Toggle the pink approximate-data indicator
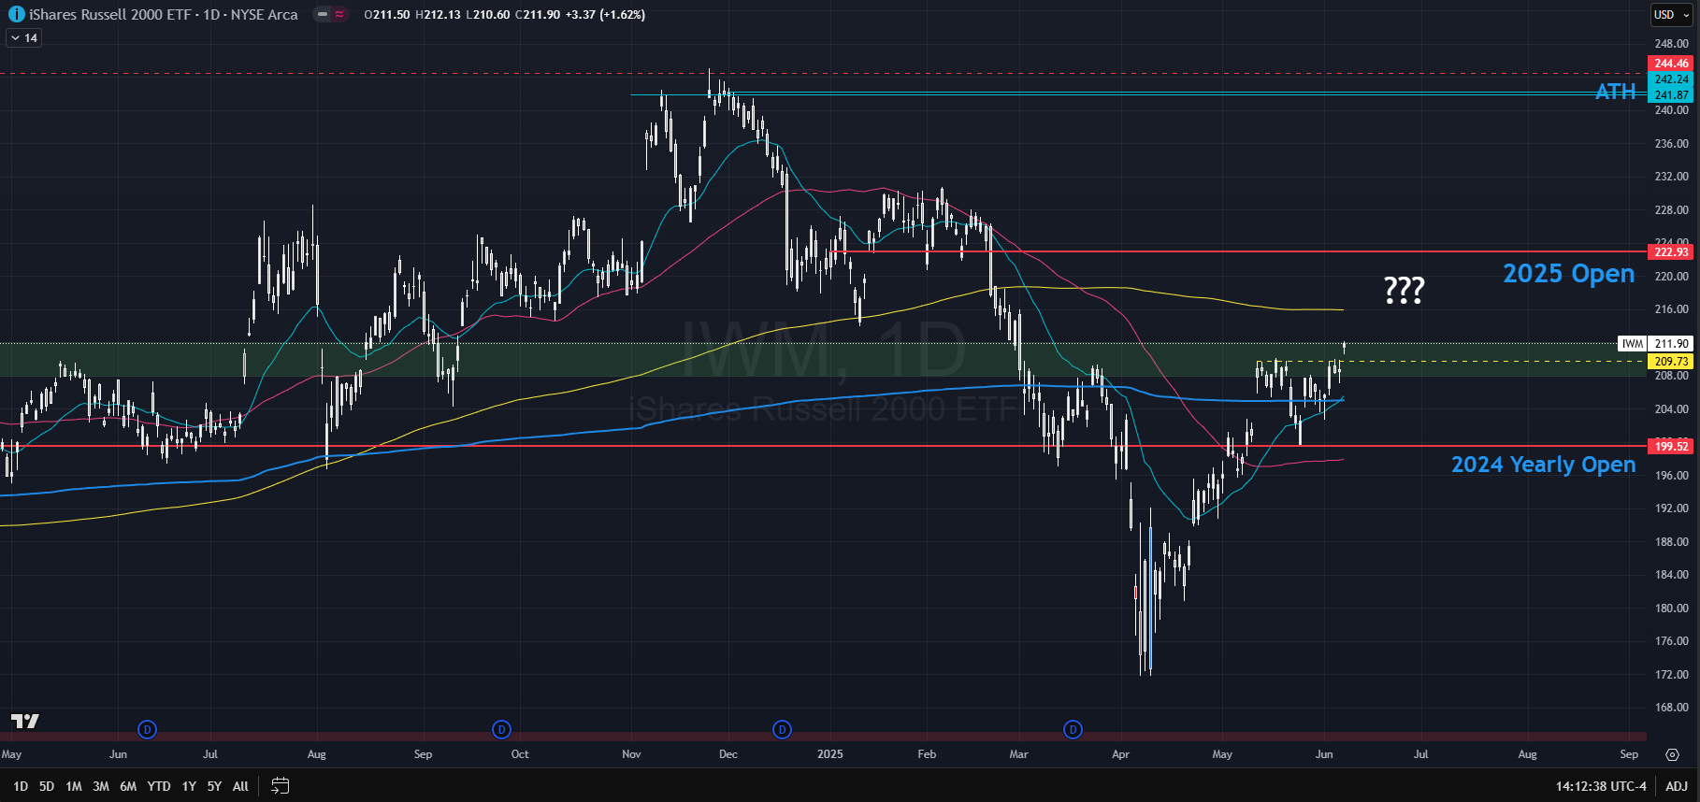This screenshot has width=1700, height=802. coord(339,14)
